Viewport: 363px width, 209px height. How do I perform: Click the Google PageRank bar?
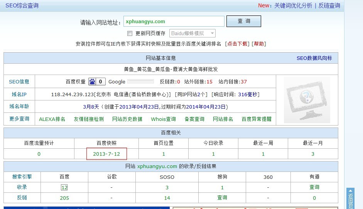pyautogui.click(x=140, y=82)
